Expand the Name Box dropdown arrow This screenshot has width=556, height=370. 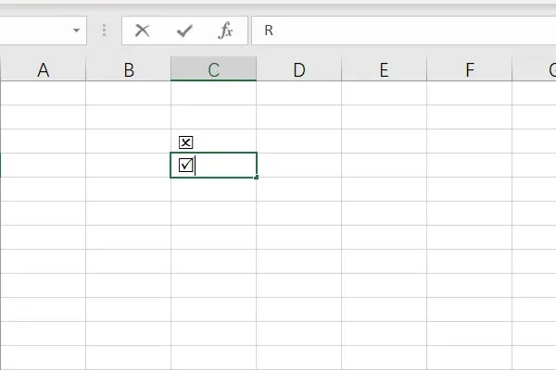click(76, 31)
